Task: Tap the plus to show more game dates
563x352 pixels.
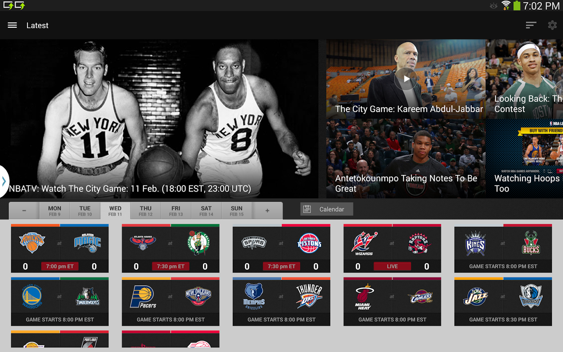Action: (x=267, y=210)
